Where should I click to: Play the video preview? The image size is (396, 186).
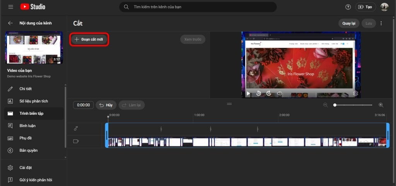coord(248,94)
